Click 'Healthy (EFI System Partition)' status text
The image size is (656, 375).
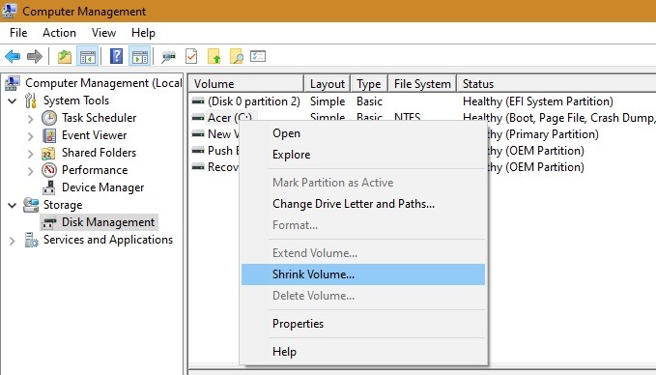tap(538, 101)
